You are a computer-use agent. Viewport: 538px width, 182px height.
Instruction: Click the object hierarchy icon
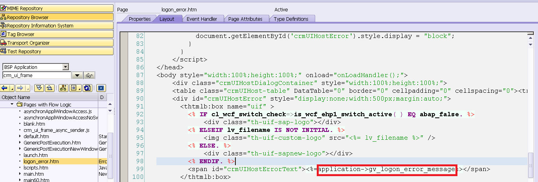pyautogui.click(x=63, y=88)
